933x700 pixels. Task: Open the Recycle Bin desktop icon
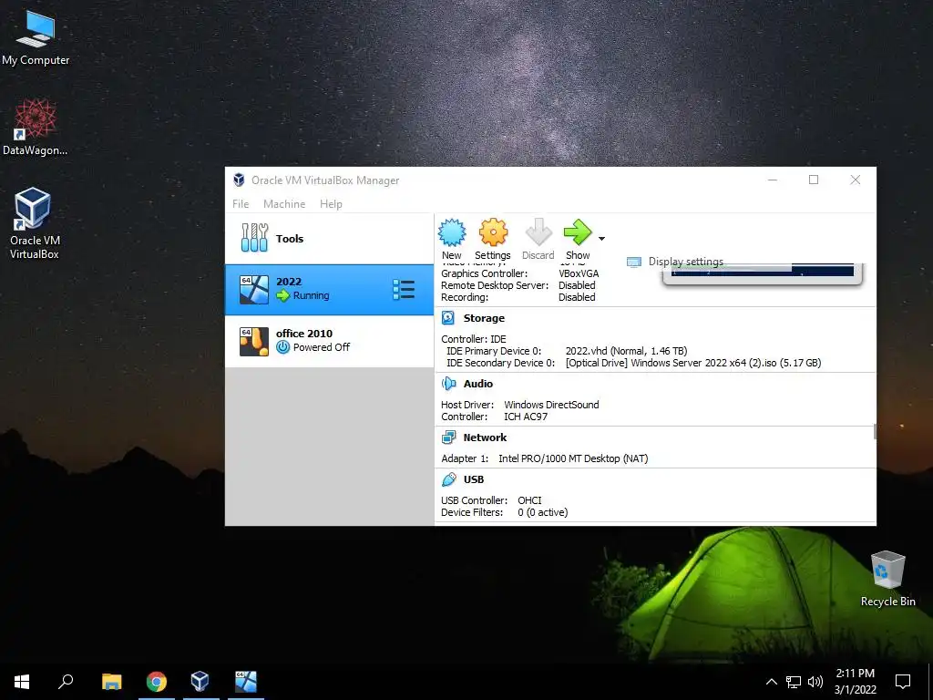pos(887,579)
